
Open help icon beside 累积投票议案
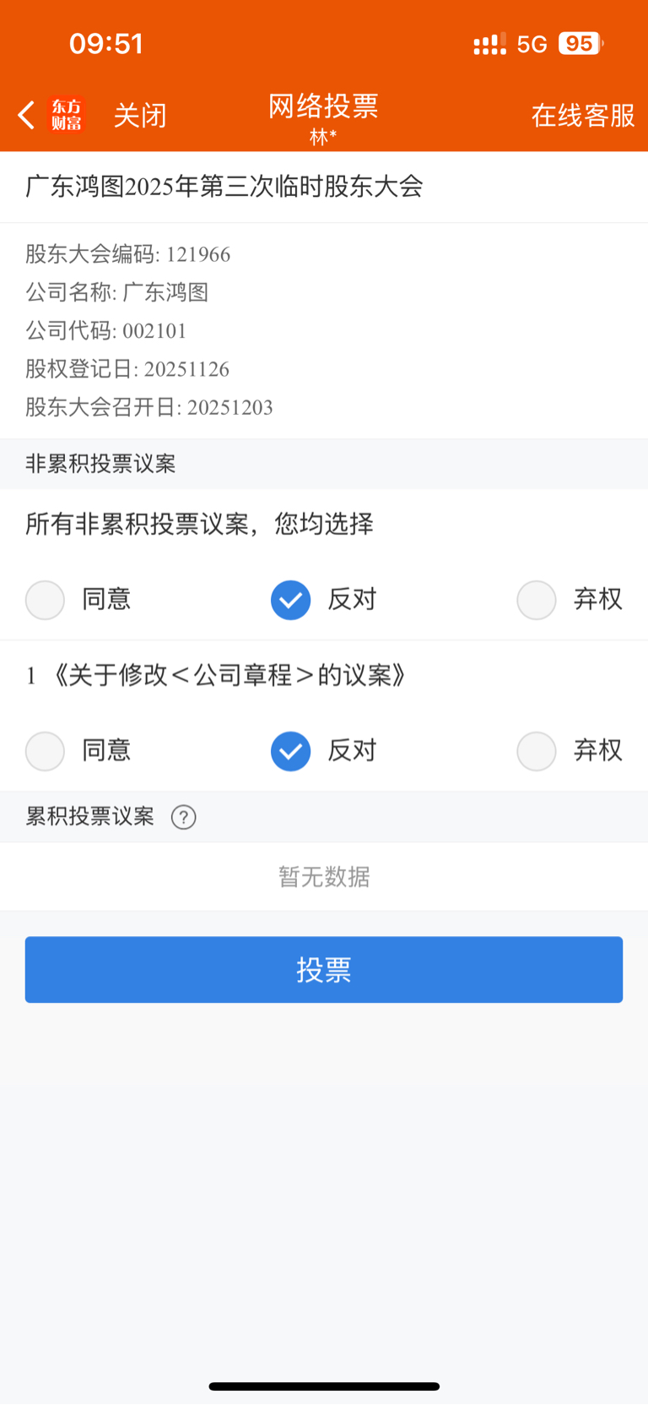183,817
